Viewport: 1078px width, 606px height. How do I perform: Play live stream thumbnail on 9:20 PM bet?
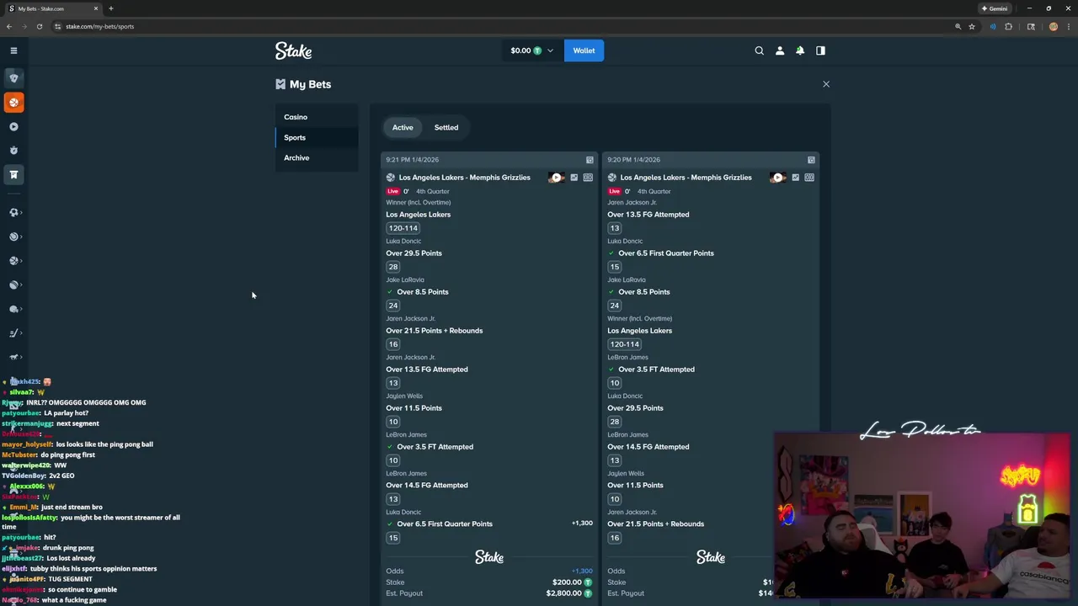[777, 178]
